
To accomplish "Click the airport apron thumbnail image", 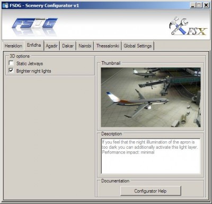I will 151,97.
